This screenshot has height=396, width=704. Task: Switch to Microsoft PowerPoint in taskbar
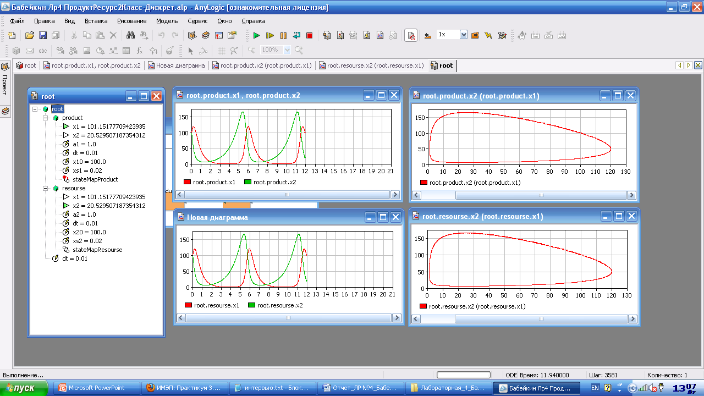point(97,388)
